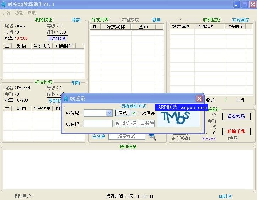Click ID column header in 好友列表
Viewport: 257px width, 200px height.
click(95, 27)
